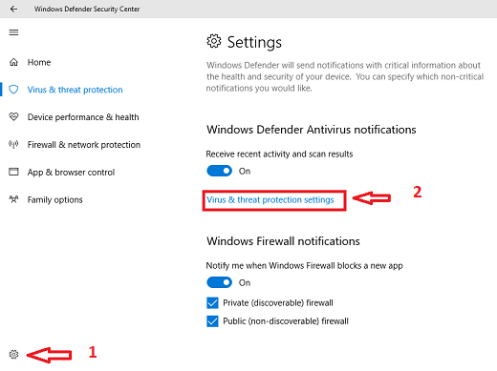Open the hamburger navigation menu

[13, 32]
